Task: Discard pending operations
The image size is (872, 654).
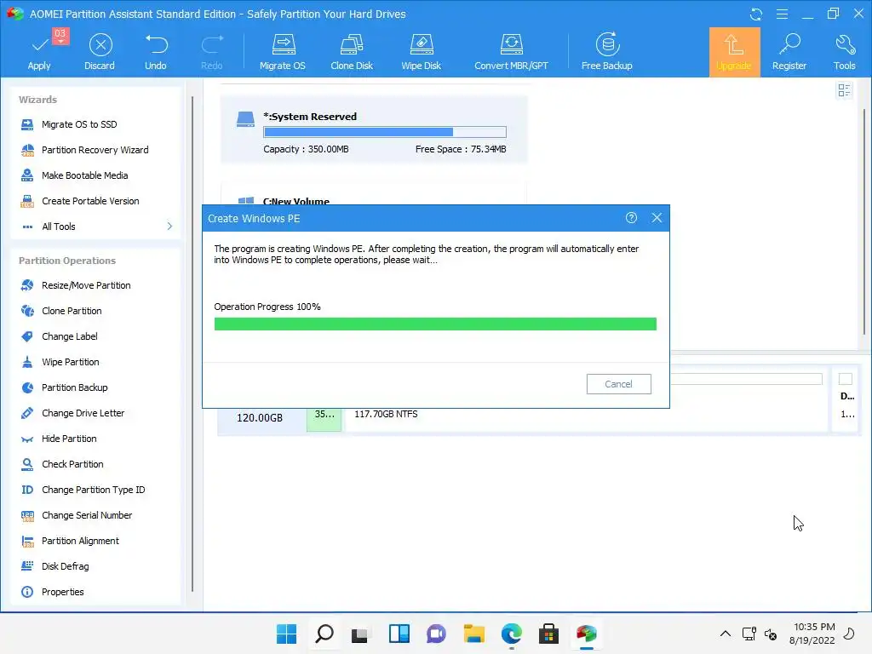Action: [x=100, y=52]
